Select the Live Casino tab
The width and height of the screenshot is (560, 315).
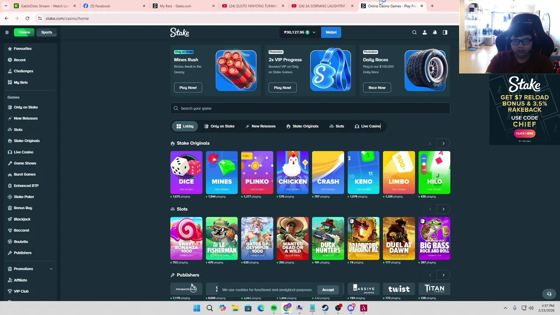[x=367, y=126]
